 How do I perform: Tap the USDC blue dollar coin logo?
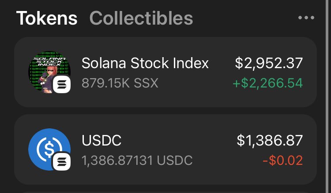click(x=49, y=149)
